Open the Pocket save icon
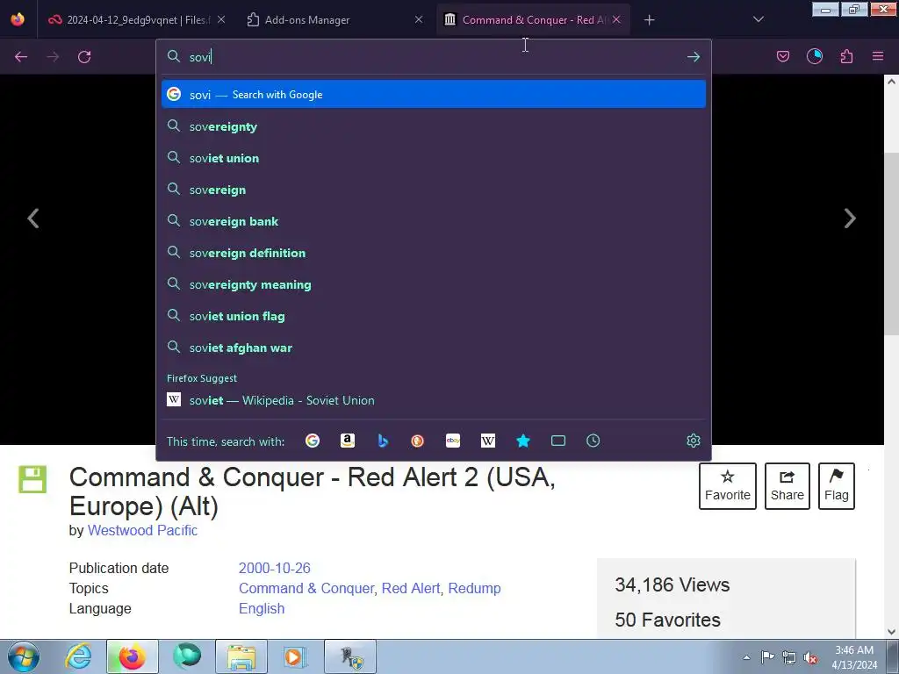 [x=782, y=56]
